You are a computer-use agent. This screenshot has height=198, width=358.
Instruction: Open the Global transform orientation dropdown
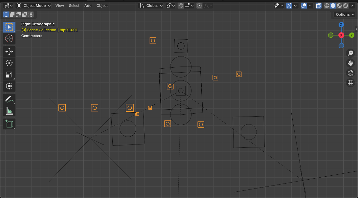point(151,6)
